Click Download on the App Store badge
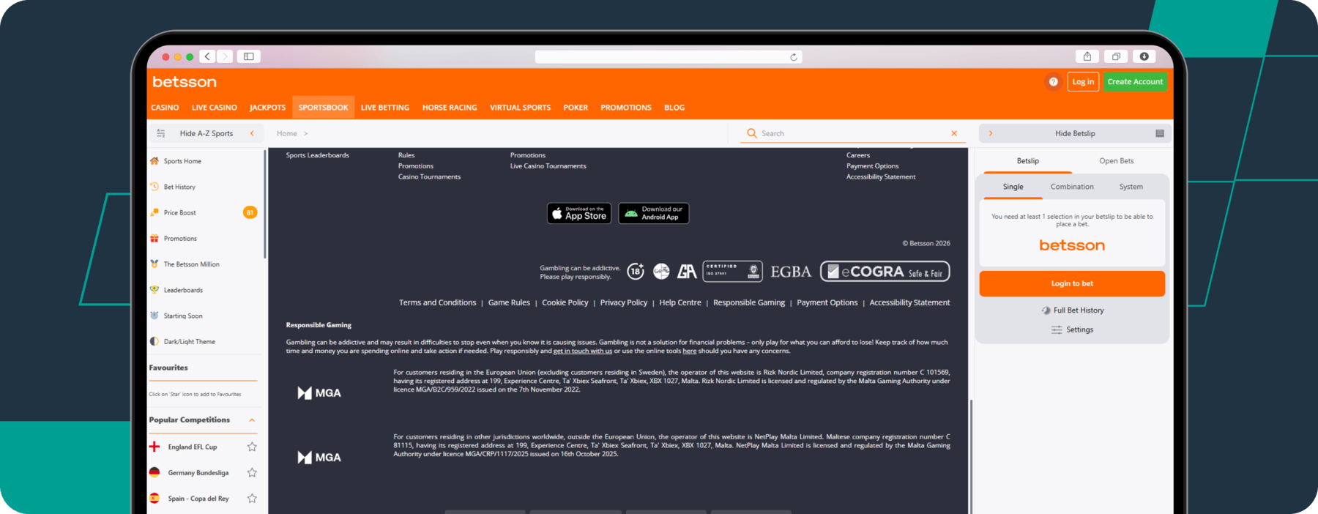 click(x=579, y=213)
